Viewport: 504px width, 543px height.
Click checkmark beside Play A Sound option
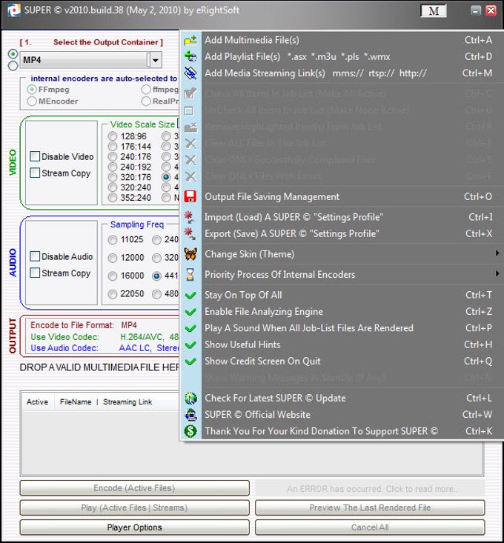pyautogui.click(x=190, y=328)
